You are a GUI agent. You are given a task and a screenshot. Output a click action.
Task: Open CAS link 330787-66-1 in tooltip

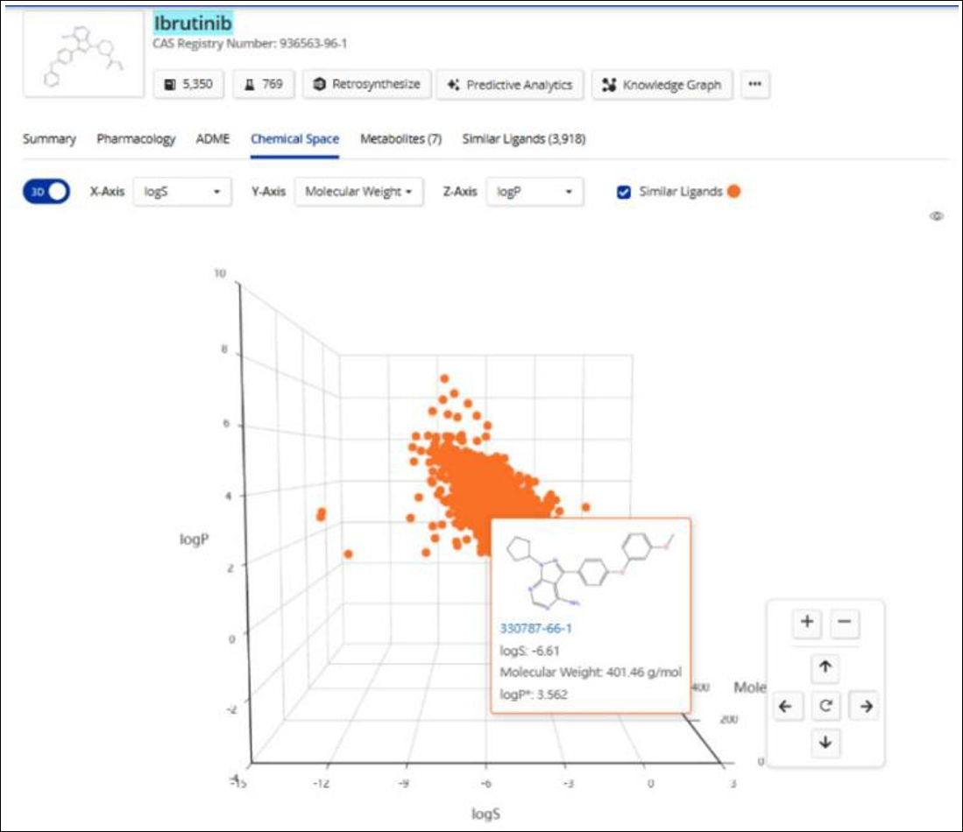point(536,628)
